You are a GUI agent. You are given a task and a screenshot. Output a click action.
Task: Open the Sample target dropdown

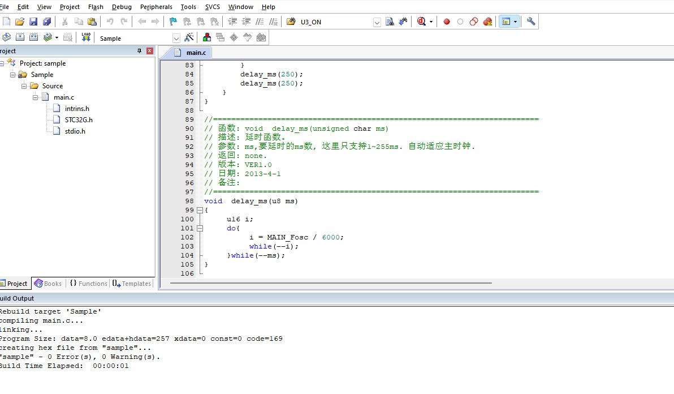click(176, 38)
